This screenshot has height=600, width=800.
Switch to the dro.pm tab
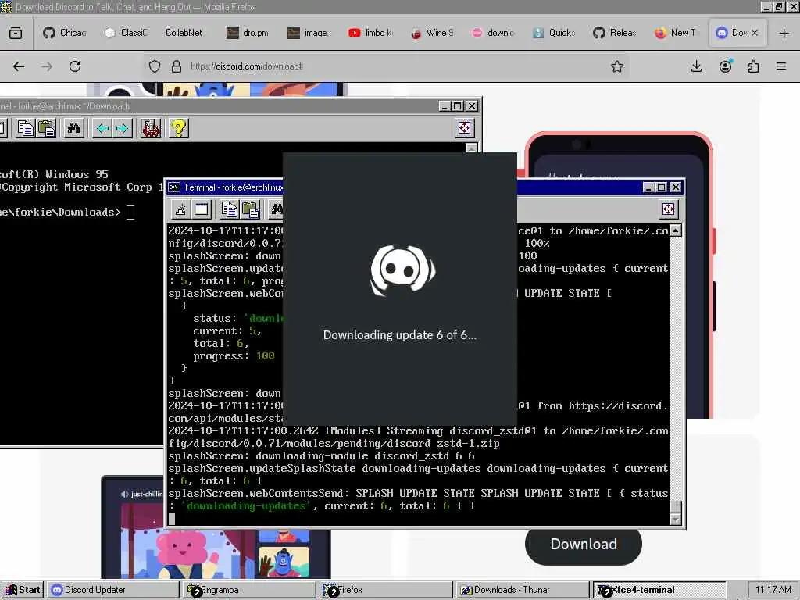pyautogui.click(x=248, y=33)
